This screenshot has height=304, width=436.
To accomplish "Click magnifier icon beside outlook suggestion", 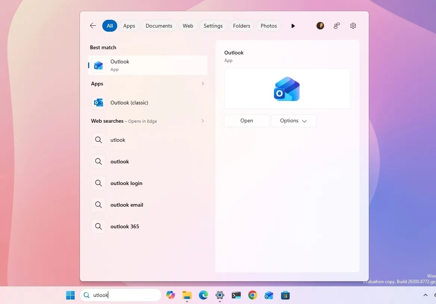I will point(99,162).
